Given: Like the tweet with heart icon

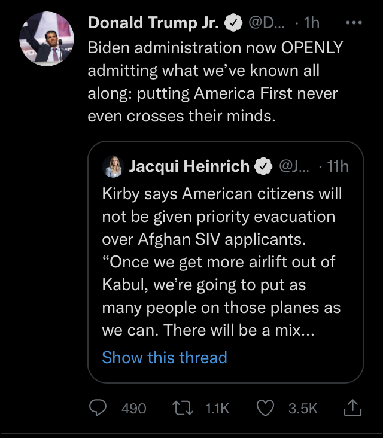Looking at the screenshot, I should click(265, 408).
